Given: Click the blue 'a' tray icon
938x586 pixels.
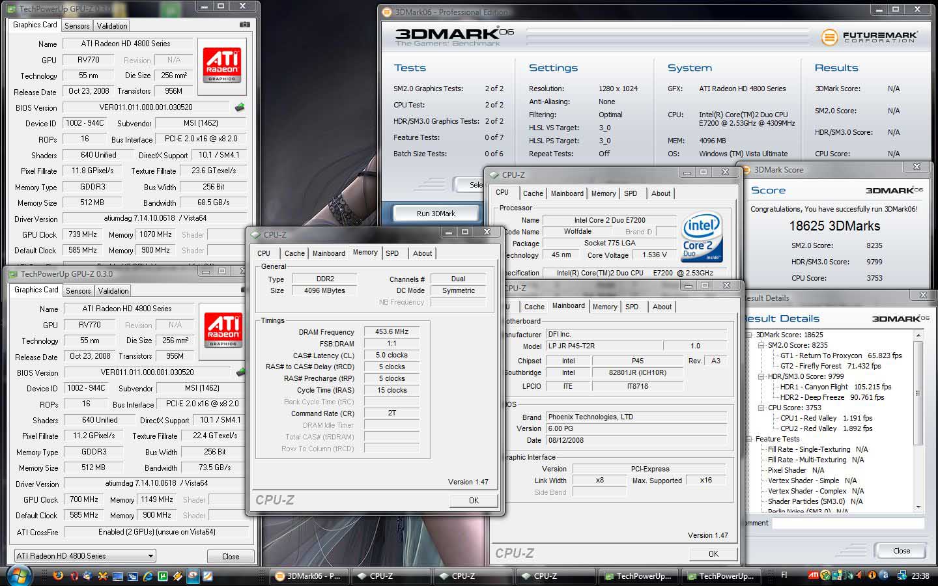Looking at the screenshot, I should tap(885, 575).
